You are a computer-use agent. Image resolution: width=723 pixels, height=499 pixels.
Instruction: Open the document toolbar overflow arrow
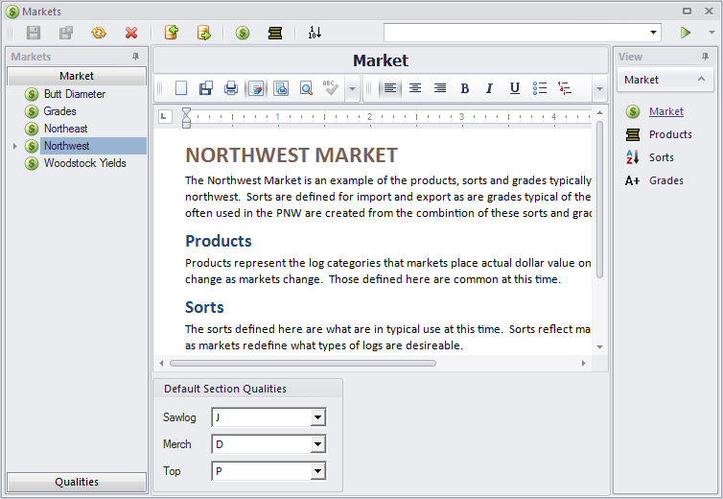352,87
